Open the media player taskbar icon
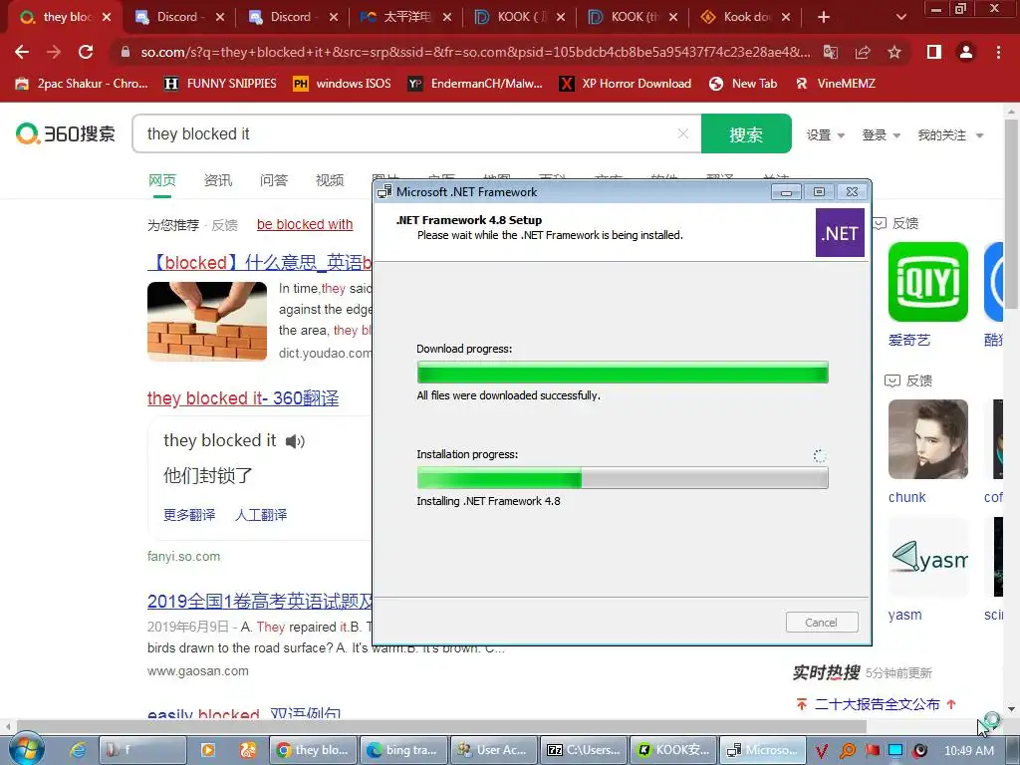 click(207, 750)
